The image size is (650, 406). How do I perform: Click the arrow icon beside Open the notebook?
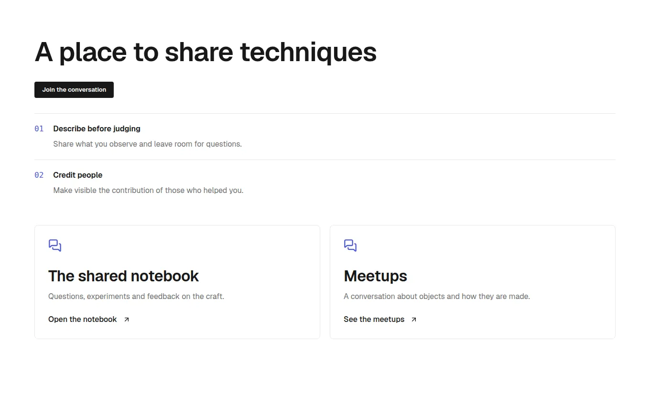coord(127,320)
